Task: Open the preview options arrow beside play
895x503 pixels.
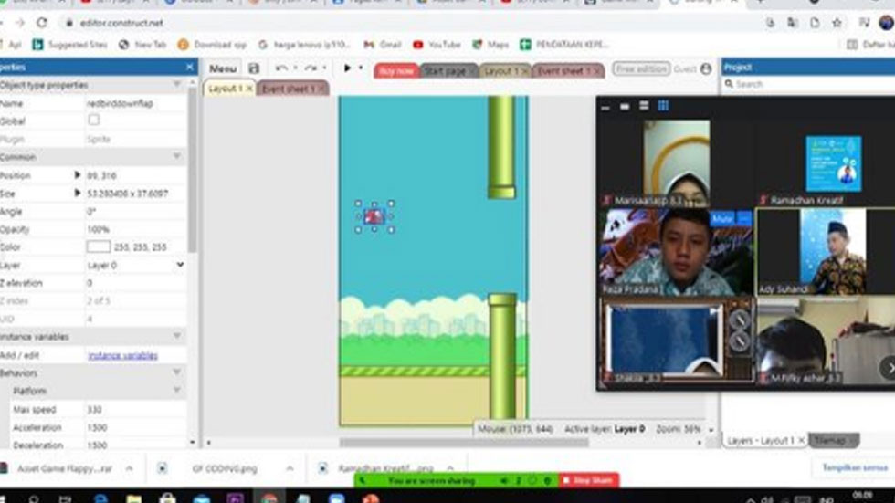Action: coord(361,68)
